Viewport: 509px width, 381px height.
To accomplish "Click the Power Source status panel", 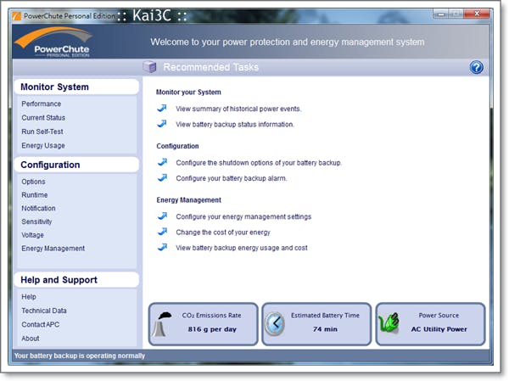I will click(431, 324).
